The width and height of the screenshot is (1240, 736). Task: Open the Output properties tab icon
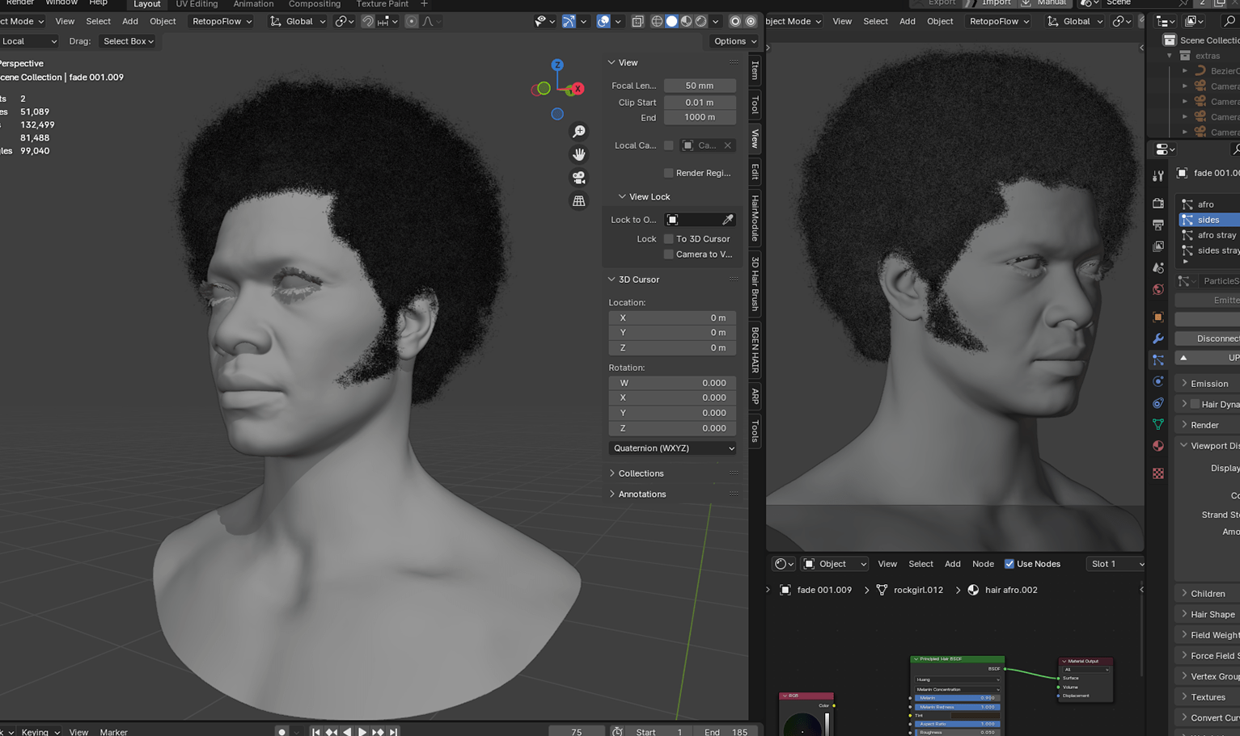pyautogui.click(x=1158, y=225)
